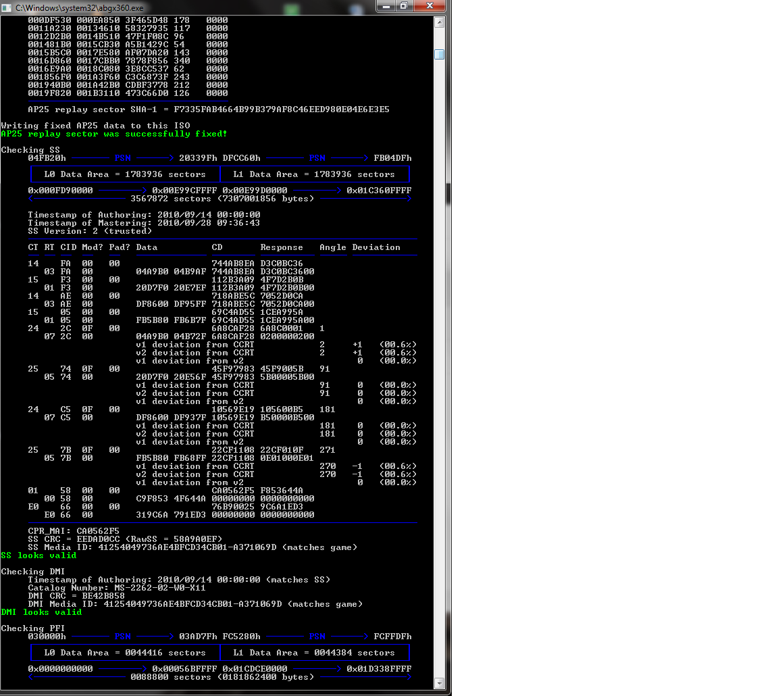Click the green "AP25 replay sector was successfully fixed!" line

114,134
